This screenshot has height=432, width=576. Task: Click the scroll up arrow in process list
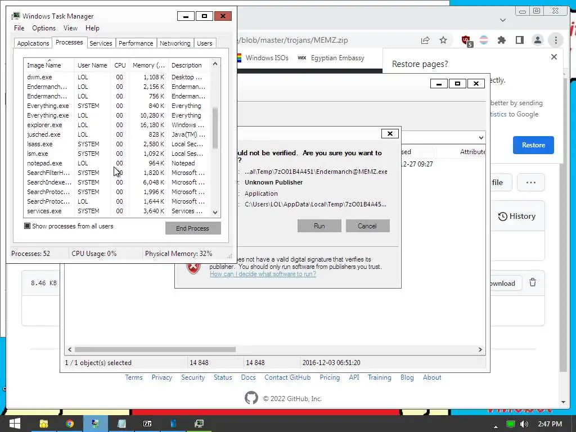(215, 64)
